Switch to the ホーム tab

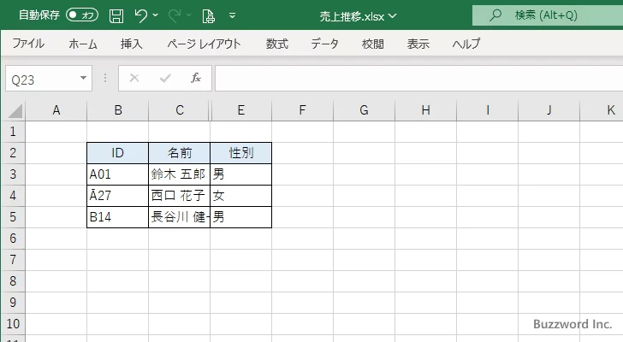83,44
